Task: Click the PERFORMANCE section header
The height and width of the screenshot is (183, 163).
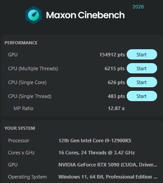Action: click(x=21, y=43)
